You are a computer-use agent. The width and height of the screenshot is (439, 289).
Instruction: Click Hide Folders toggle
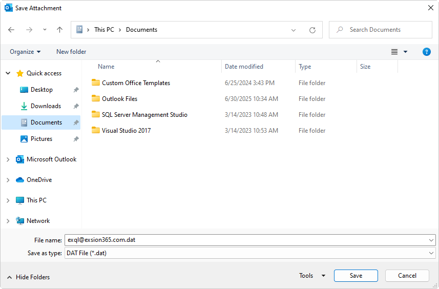28,277
